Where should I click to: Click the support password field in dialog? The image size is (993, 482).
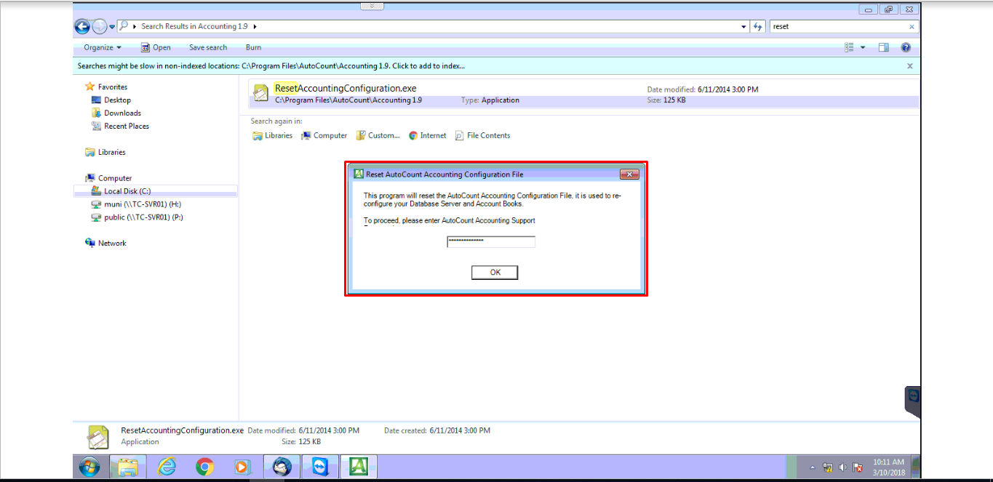(491, 241)
